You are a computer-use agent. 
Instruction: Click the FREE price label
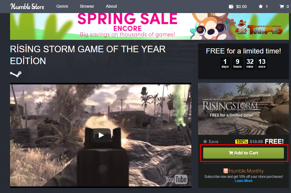(x=274, y=141)
